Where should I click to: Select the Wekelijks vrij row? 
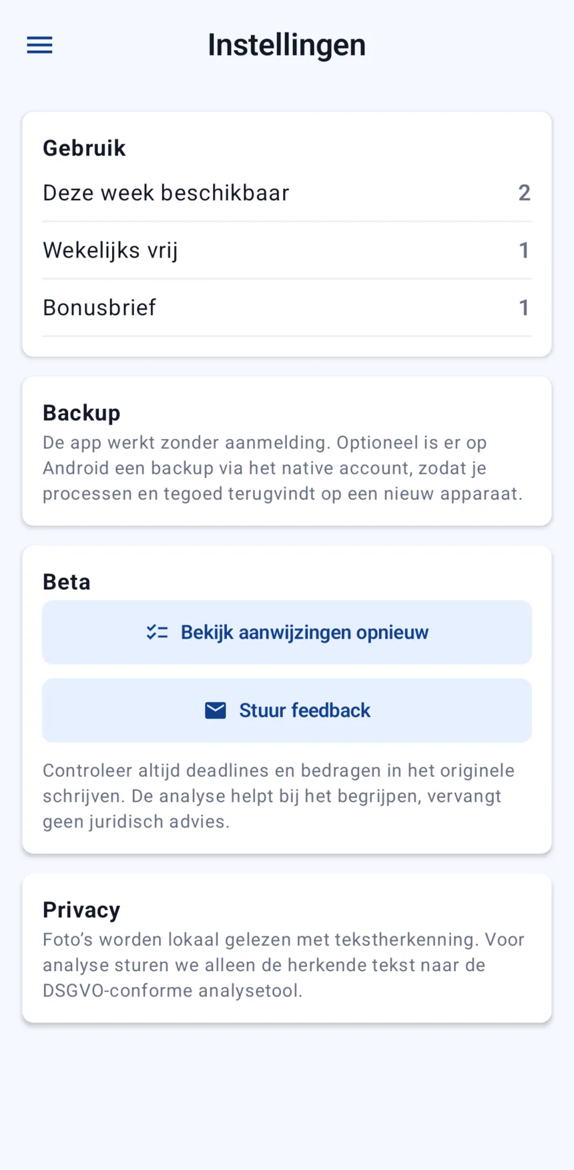point(287,250)
